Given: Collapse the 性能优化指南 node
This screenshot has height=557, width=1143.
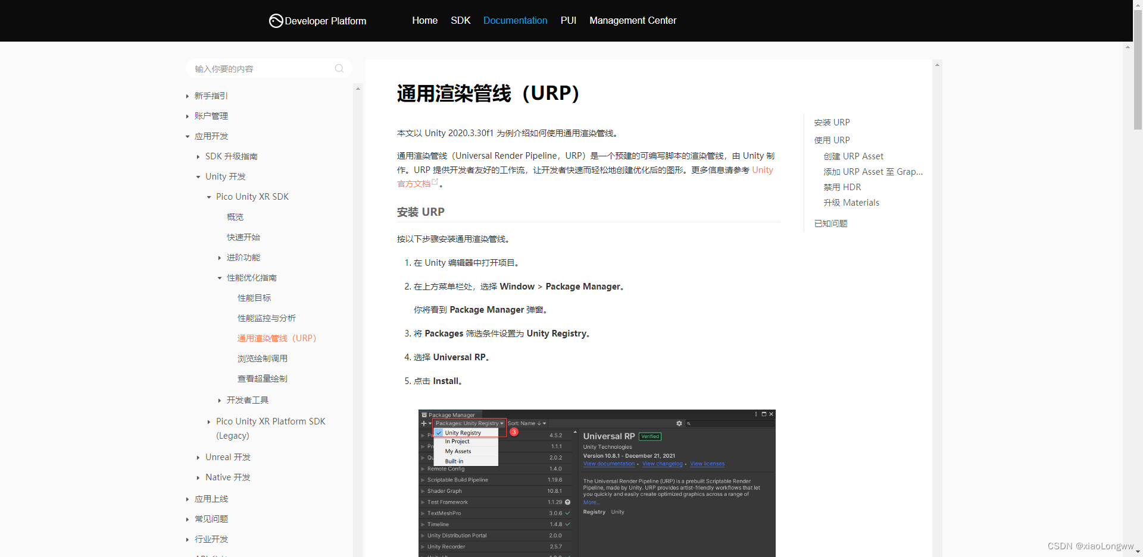Looking at the screenshot, I should point(220,278).
